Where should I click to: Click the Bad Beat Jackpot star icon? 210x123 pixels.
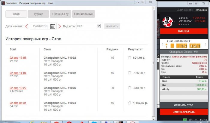click(166, 45)
